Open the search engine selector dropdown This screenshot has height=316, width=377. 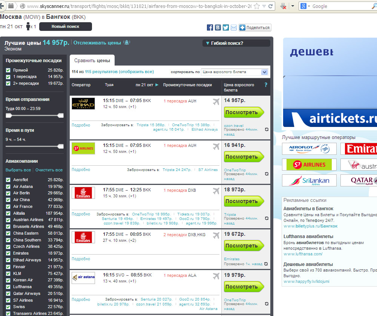coord(309,6)
